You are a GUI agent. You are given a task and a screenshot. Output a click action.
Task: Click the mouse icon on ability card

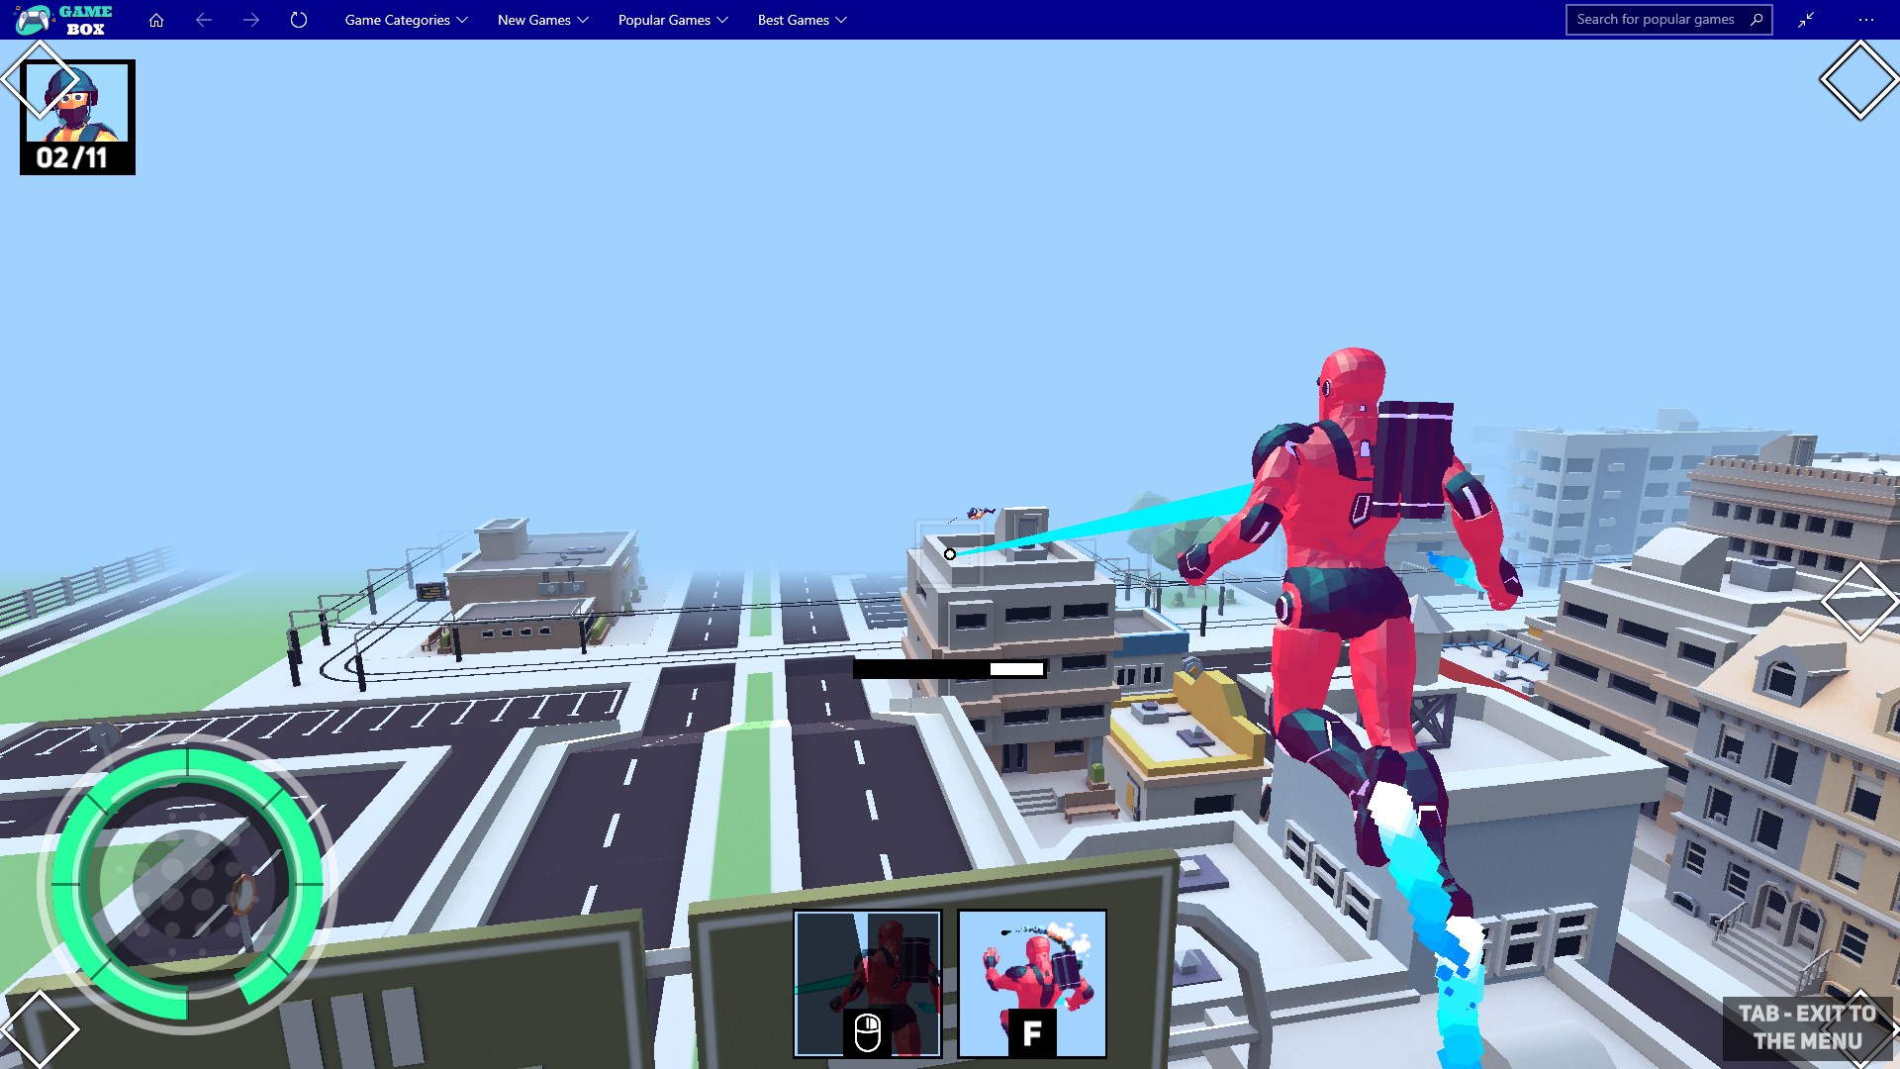coord(868,1033)
